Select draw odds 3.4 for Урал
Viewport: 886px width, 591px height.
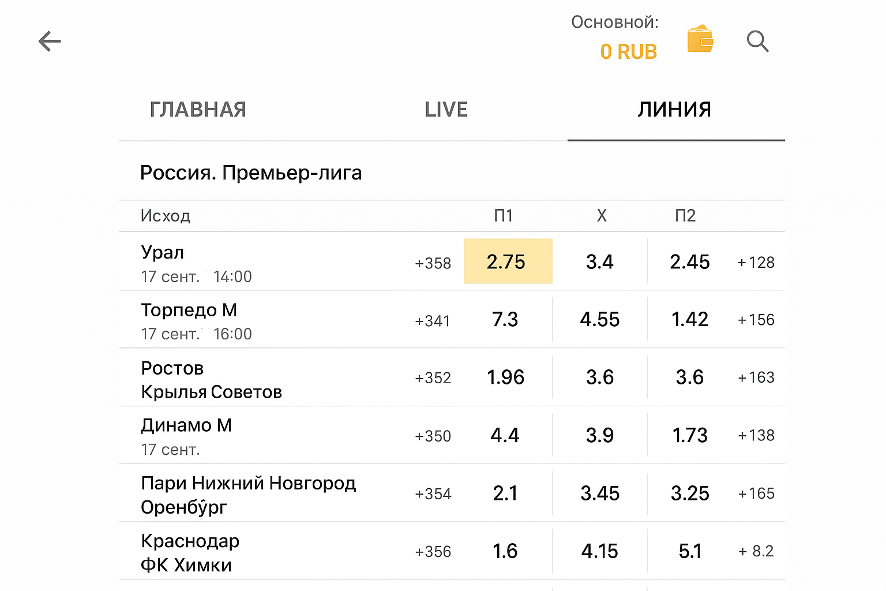pyautogui.click(x=600, y=262)
